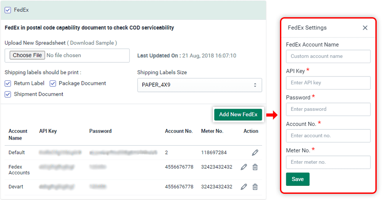382x200 pixels.
Task: Edit the Fedex Accounts row
Action: point(244,167)
